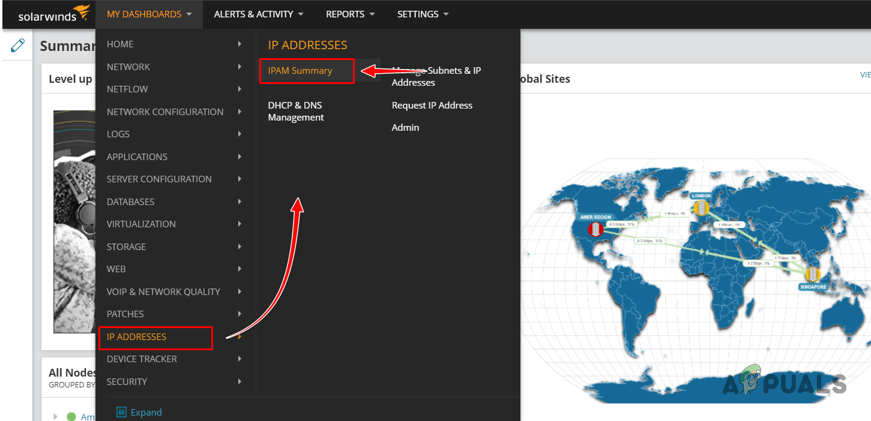Open the REPORTS dropdown menu
The width and height of the screenshot is (871, 421).
(351, 14)
